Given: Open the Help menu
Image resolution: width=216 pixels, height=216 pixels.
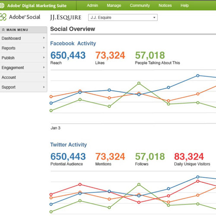Looking at the screenshot, I should 184,6.
